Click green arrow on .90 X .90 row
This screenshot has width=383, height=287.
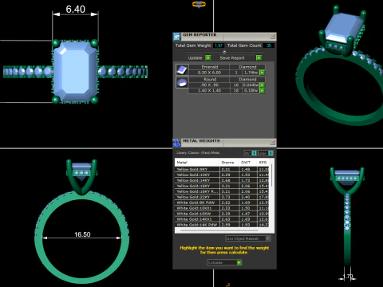262,85
